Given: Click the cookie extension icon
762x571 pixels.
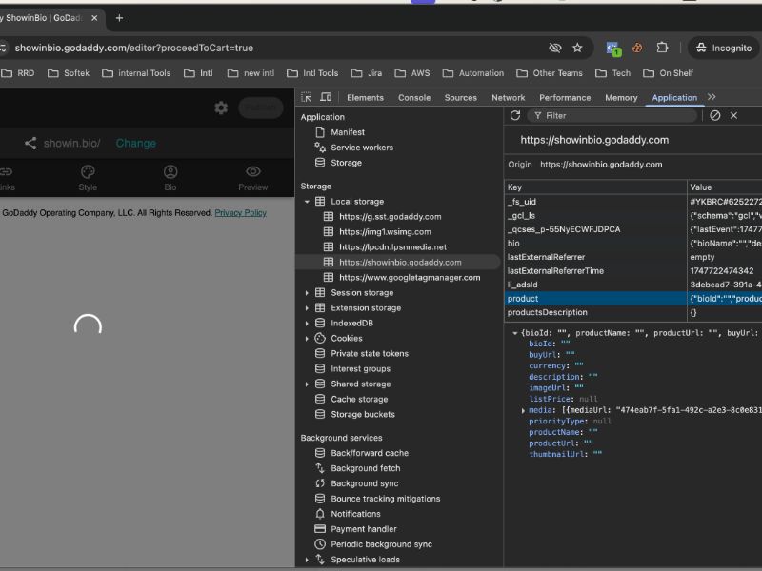Looking at the screenshot, I should coord(637,48).
